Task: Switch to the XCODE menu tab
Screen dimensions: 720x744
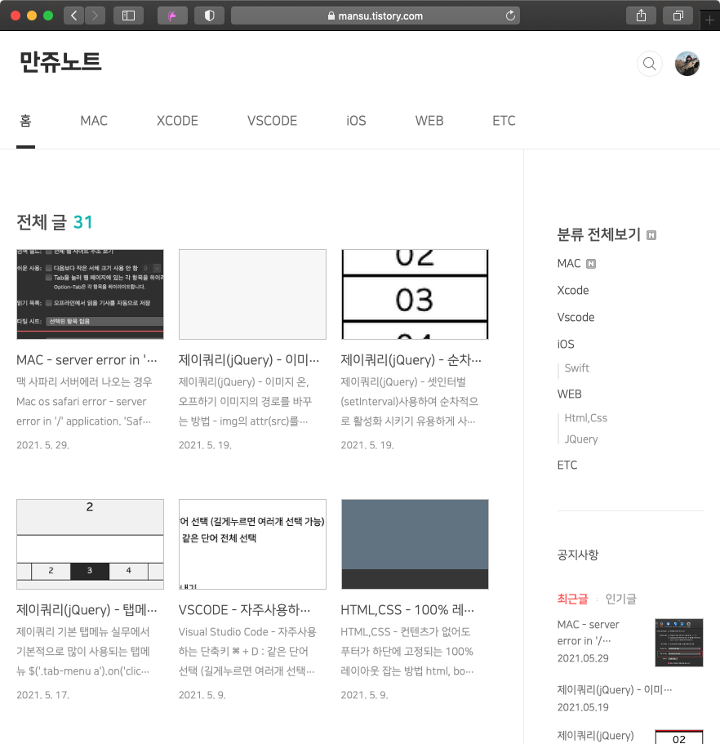Action: [177, 121]
